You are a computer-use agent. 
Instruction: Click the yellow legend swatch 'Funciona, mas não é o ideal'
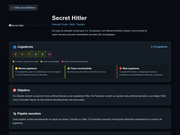click(x=13, y=62)
